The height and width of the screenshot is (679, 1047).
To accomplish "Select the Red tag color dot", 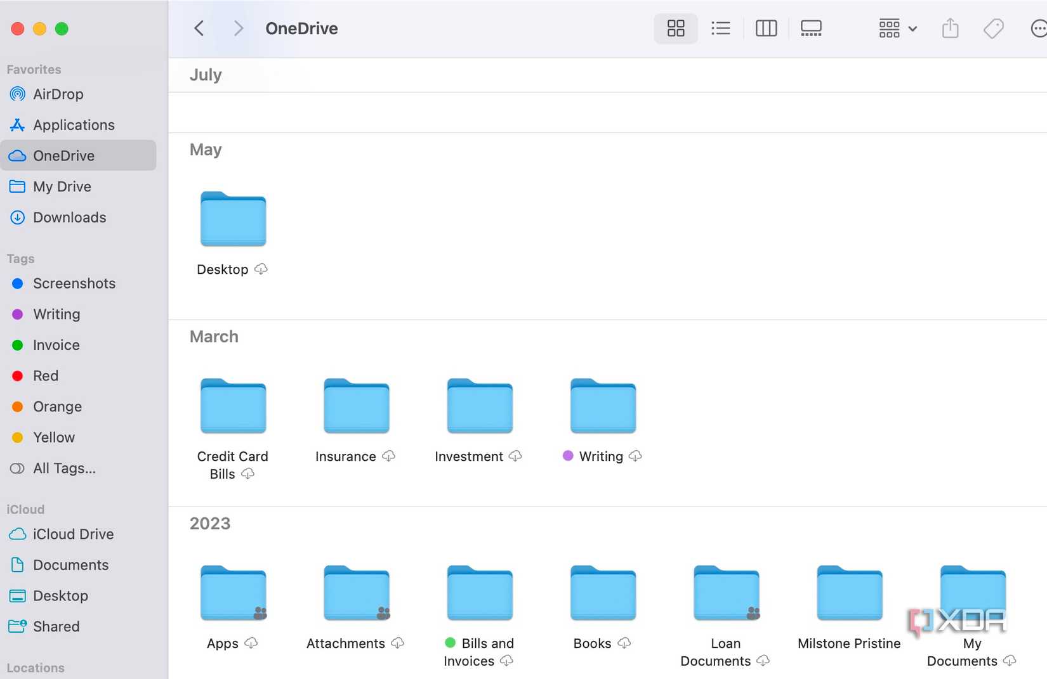I will (17, 375).
